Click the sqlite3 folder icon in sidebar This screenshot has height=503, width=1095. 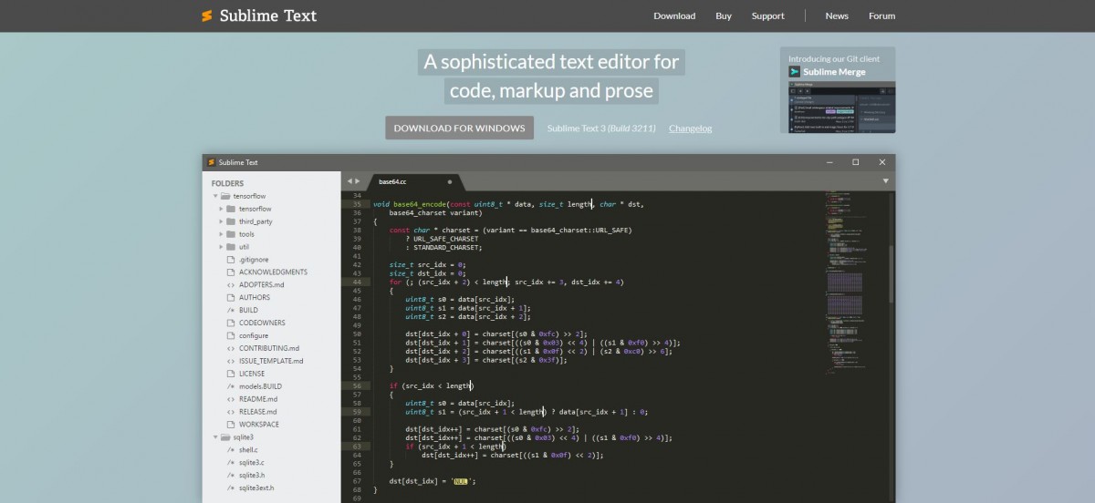point(225,436)
